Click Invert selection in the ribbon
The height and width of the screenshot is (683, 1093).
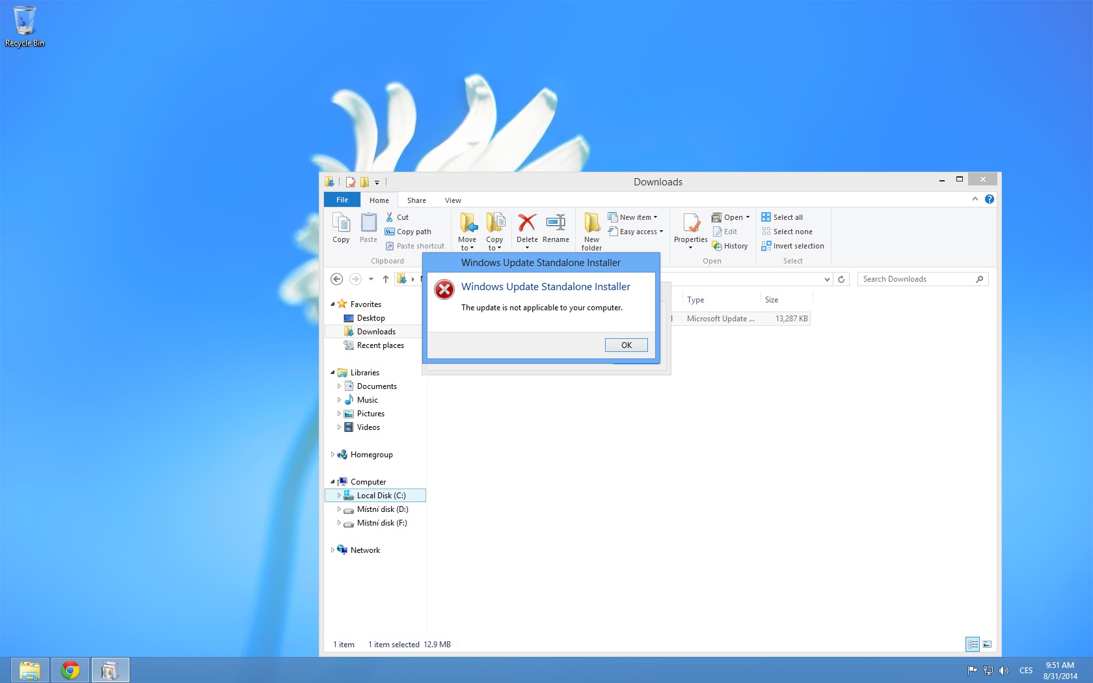[x=792, y=246]
